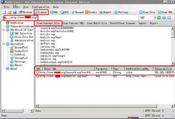Click Scan Current Site button
This screenshot has width=175, height=119.
click(48, 23)
